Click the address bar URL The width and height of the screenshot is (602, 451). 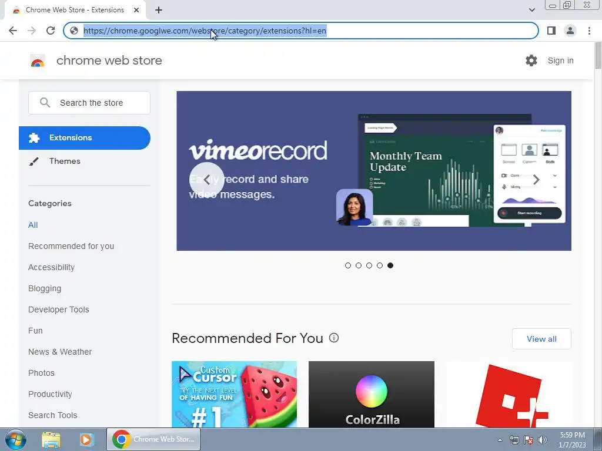(x=205, y=31)
